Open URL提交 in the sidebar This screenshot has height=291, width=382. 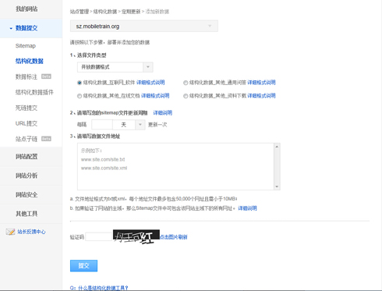(27, 123)
